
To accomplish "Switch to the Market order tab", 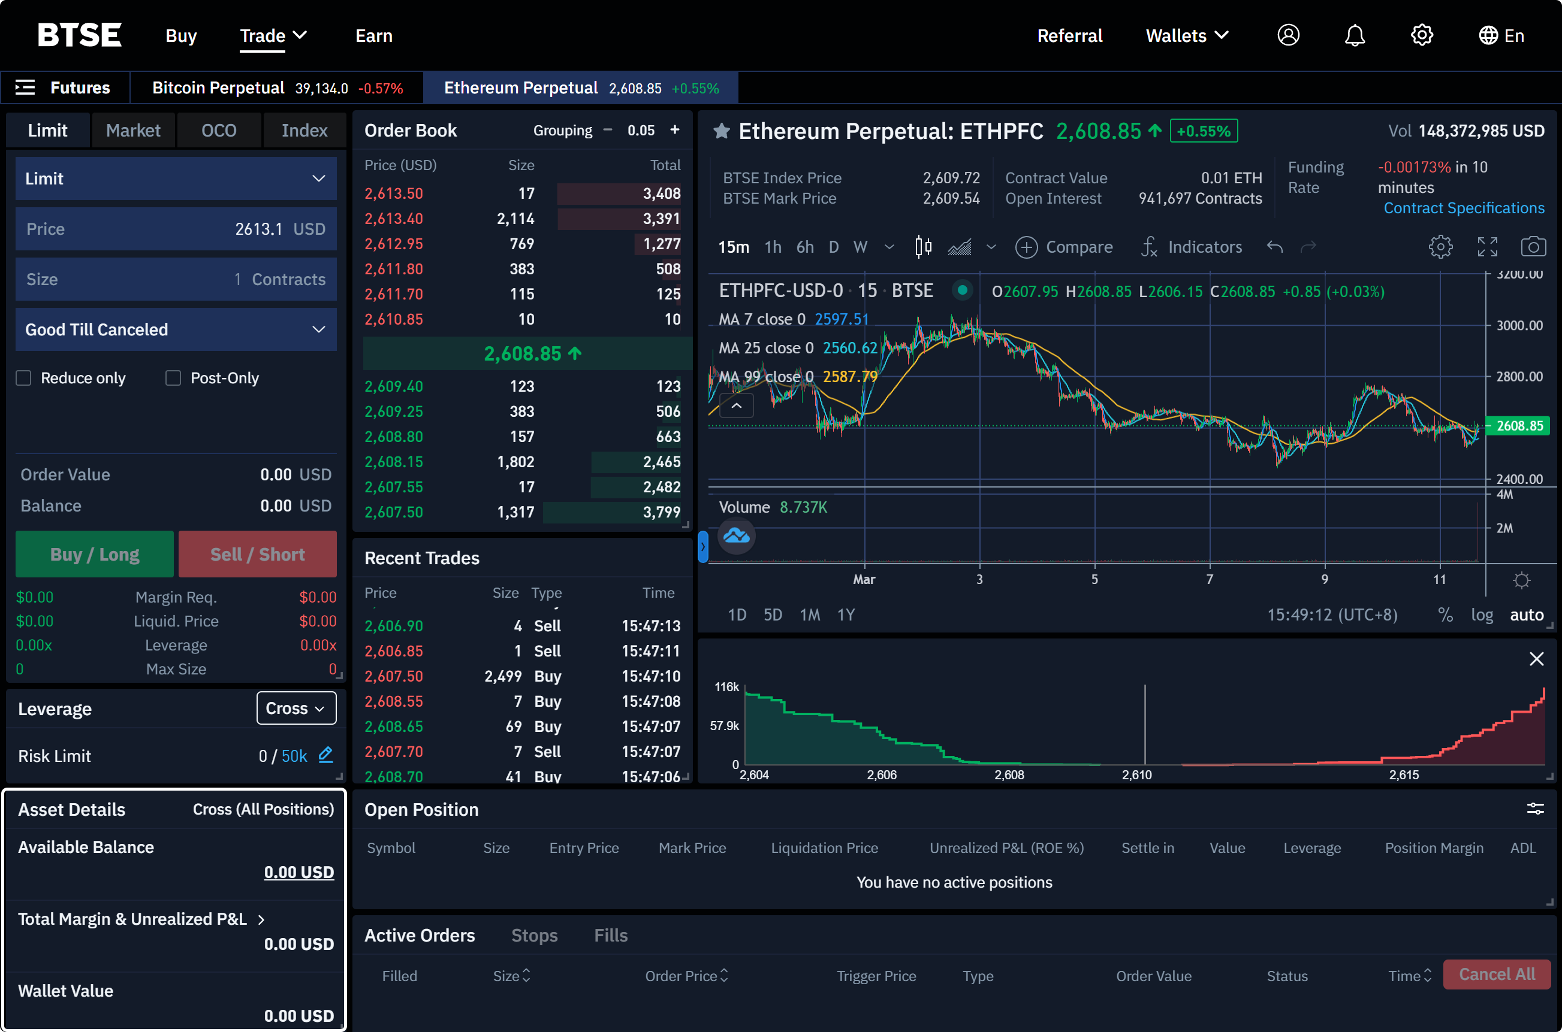I will tap(133, 131).
